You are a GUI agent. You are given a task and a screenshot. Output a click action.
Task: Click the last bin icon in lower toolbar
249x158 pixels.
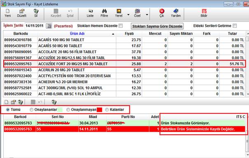(54, 102)
